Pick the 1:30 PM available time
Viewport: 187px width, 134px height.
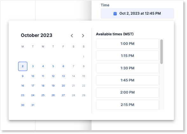click(x=128, y=68)
